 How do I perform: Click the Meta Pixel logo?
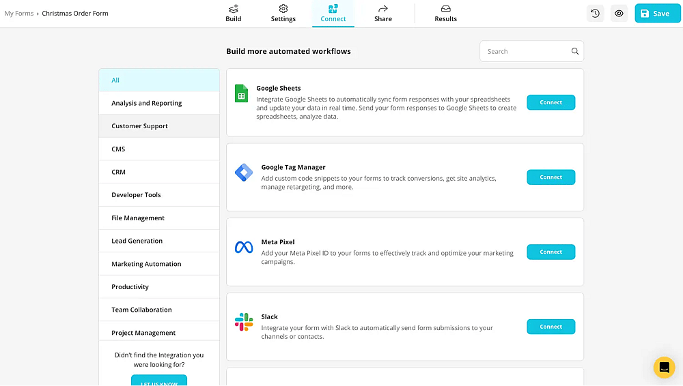244,247
